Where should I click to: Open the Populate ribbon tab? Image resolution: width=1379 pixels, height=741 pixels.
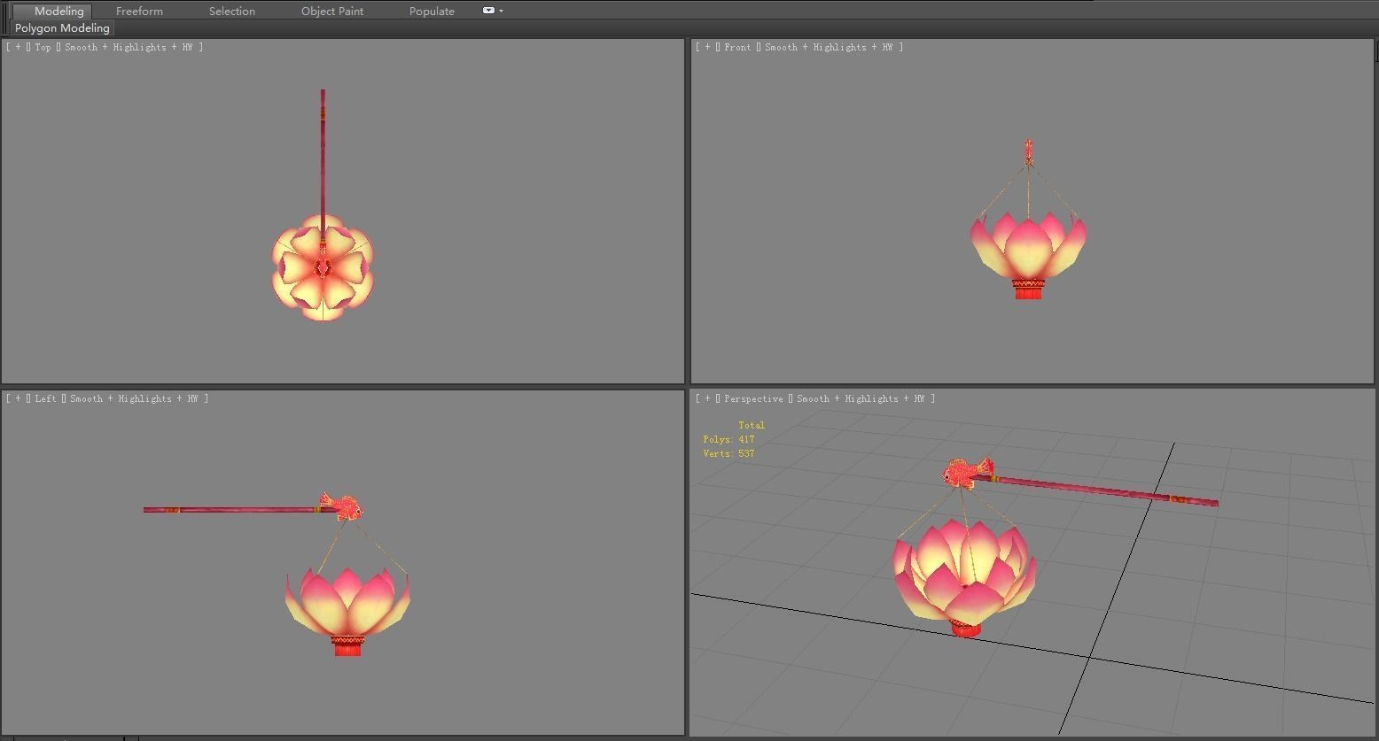(432, 11)
